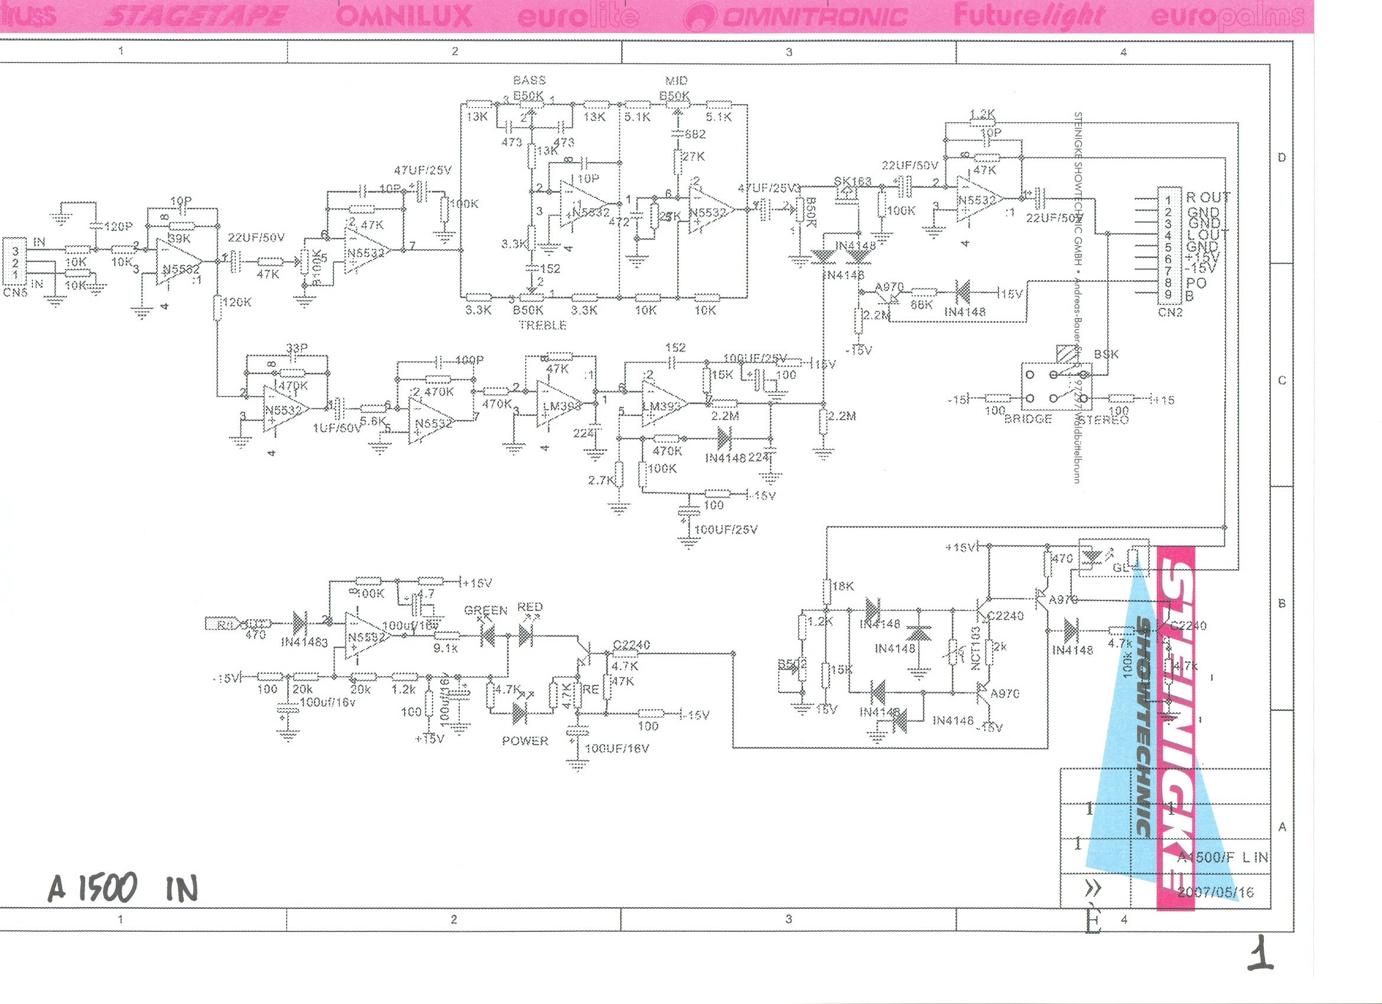Click the 9.1k resistor value
The width and height of the screenshot is (1382, 1004).
click(446, 648)
